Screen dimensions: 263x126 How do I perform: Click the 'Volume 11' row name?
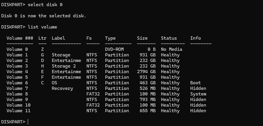(x=18, y=111)
